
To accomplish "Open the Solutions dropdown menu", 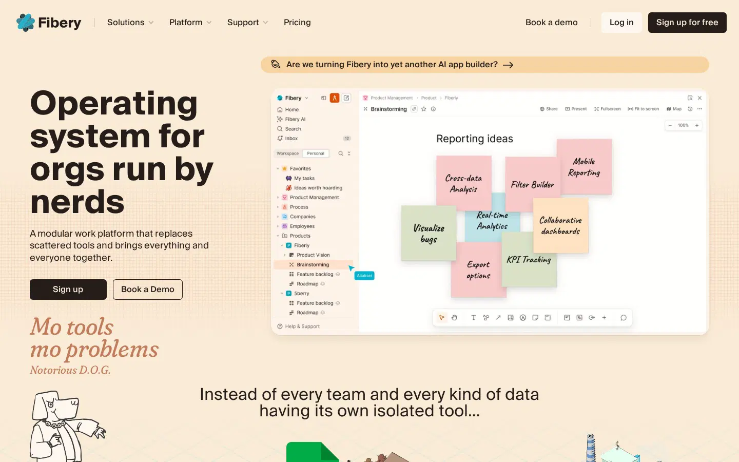I will (130, 23).
